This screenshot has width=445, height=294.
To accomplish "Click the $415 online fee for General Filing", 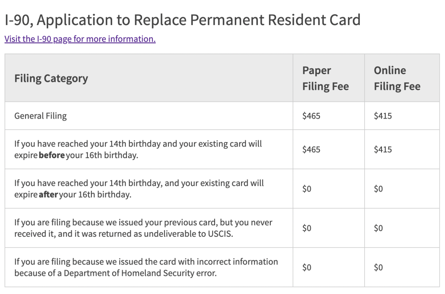I will click(x=383, y=116).
